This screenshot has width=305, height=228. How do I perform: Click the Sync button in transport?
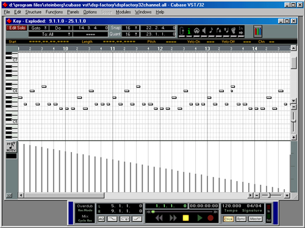click(241, 219)
